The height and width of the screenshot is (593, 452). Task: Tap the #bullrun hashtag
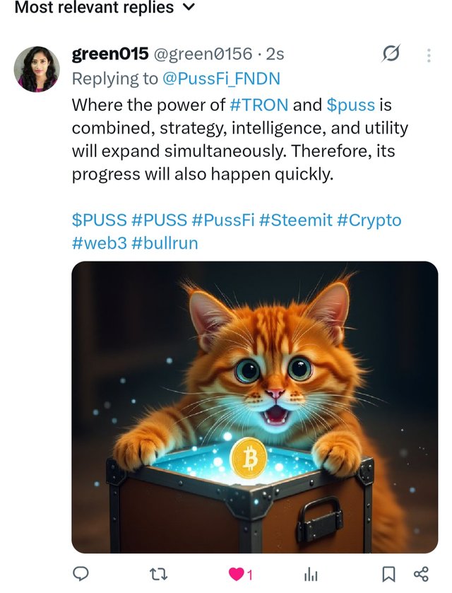[165, 243]
